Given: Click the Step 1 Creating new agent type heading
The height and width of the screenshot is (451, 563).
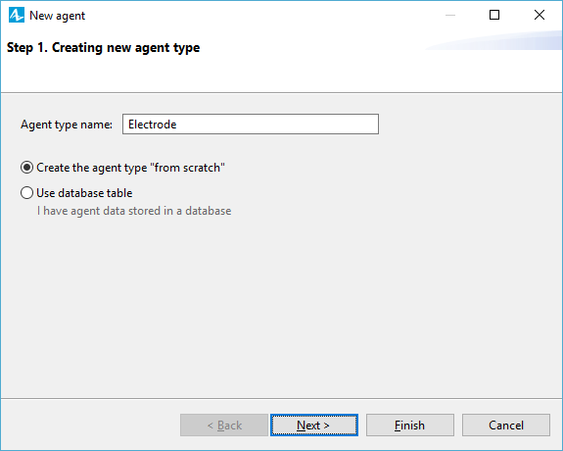Looking at the screenshot, I should click(104, 47).
